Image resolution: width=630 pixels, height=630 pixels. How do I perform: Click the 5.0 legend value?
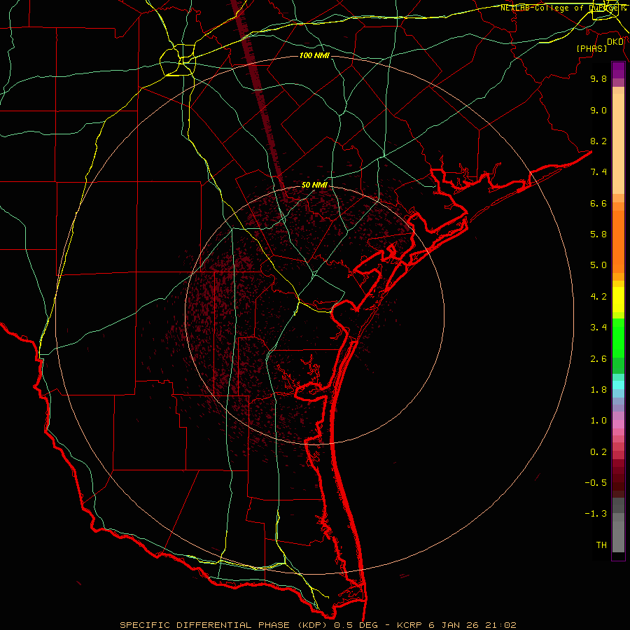coord(598,265)
